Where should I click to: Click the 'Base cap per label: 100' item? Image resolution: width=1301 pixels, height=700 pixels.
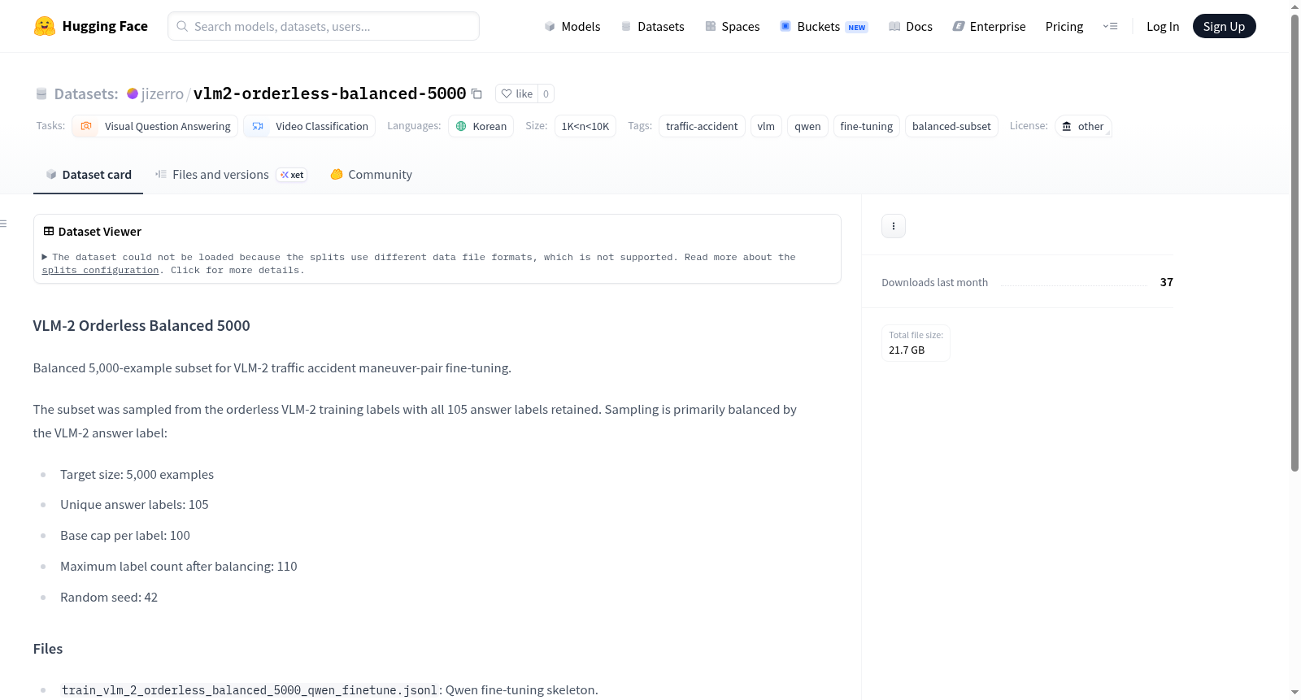(x=125, y=536)
